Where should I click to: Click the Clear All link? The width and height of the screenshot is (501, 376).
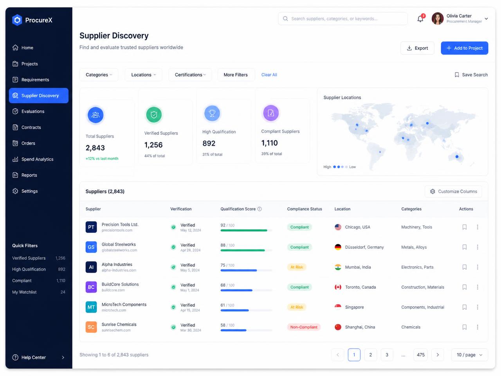click(x=269, y=75)
